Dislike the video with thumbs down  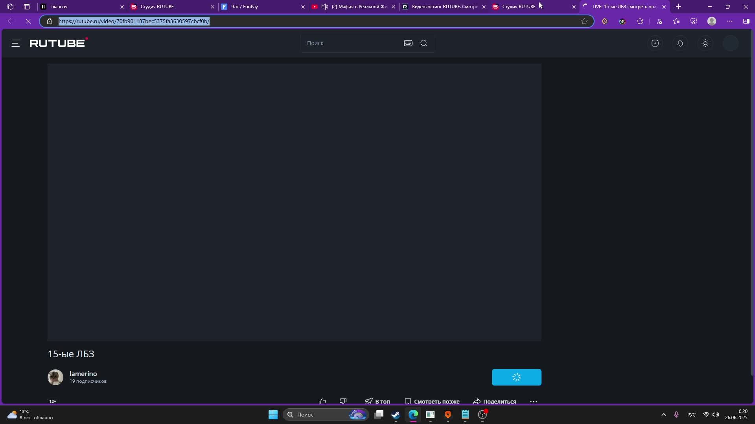[343, 401]
